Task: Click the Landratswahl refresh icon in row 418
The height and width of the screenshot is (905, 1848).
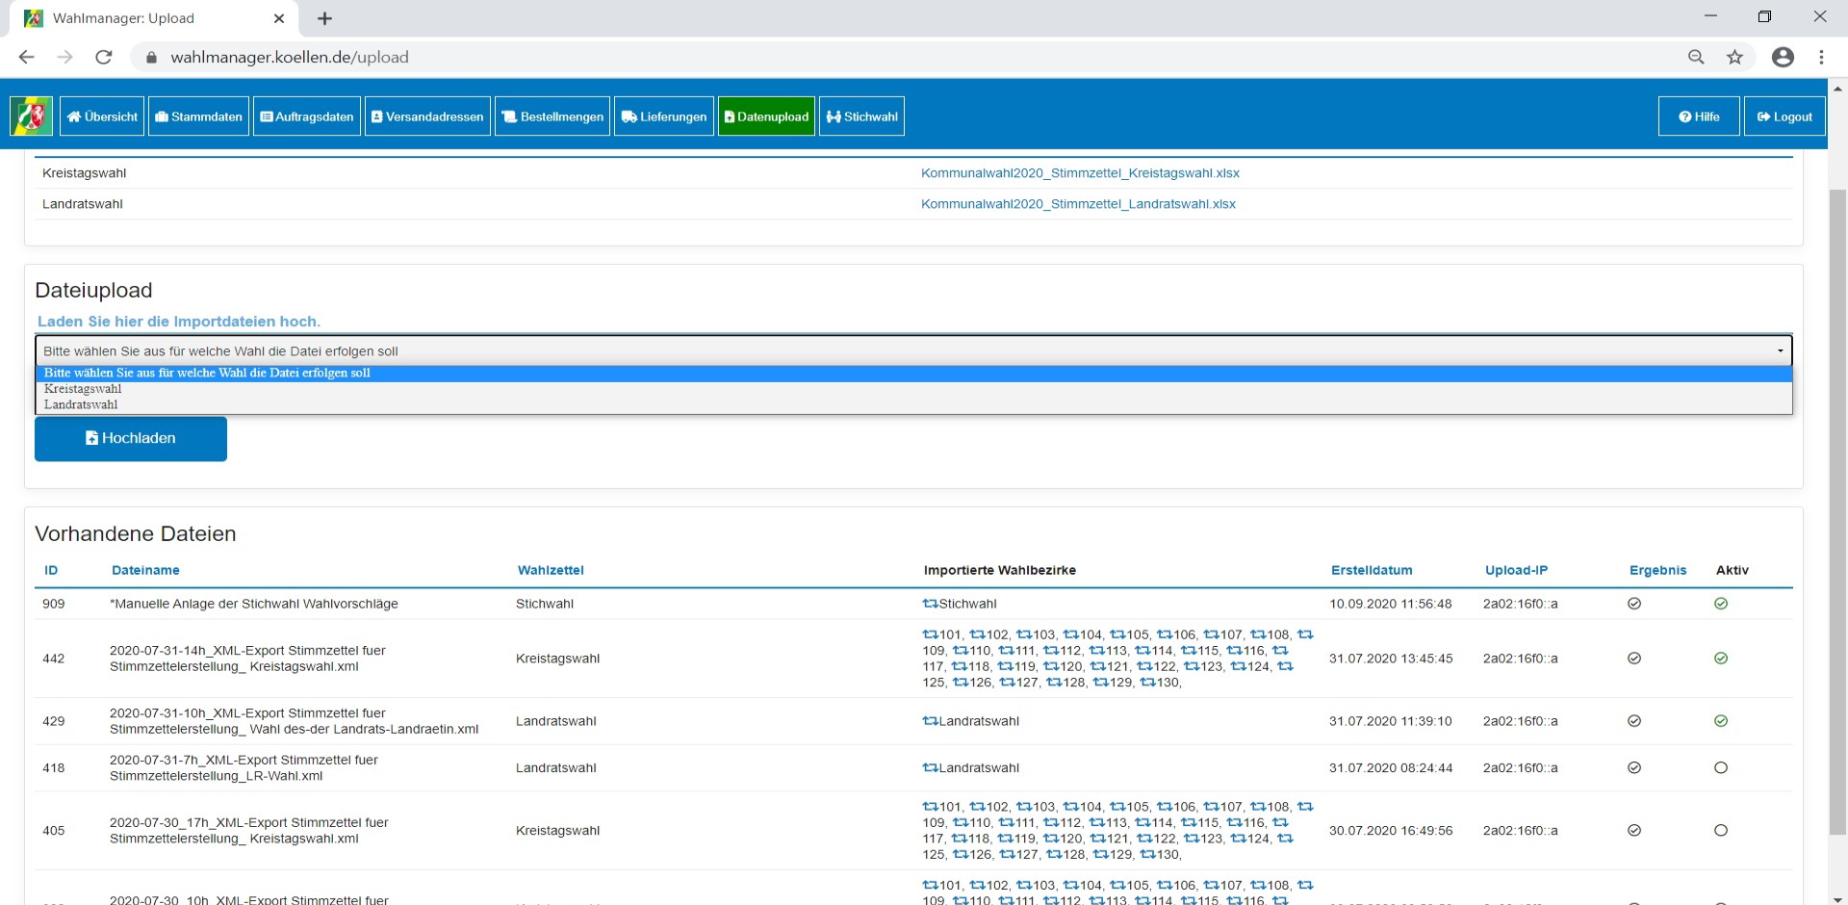Action: (x=930, y=768)
